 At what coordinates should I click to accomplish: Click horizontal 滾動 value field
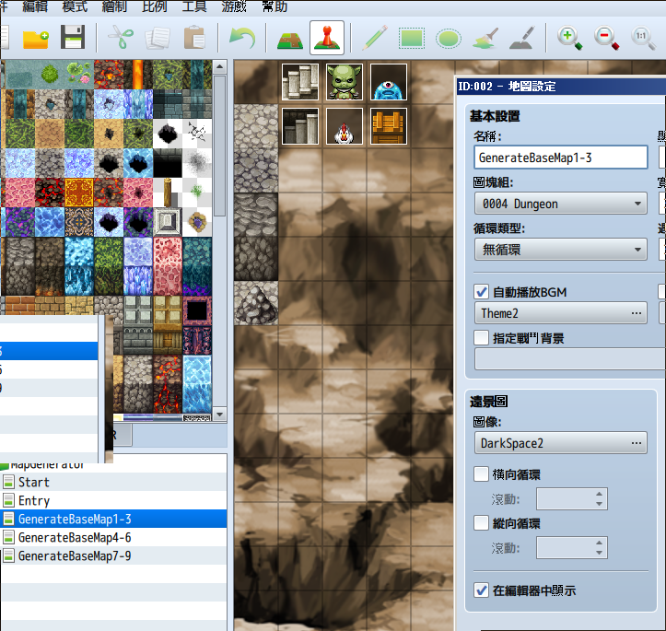[x=565, y=498]
